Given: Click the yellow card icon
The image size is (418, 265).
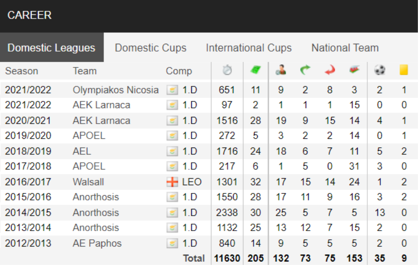Looking at the screenshot, I should [404, 70].
